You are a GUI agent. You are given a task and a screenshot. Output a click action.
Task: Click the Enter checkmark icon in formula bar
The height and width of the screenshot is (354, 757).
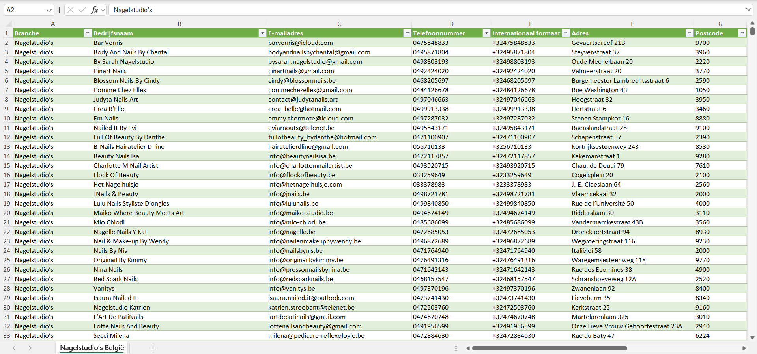[x=82, y=10]
